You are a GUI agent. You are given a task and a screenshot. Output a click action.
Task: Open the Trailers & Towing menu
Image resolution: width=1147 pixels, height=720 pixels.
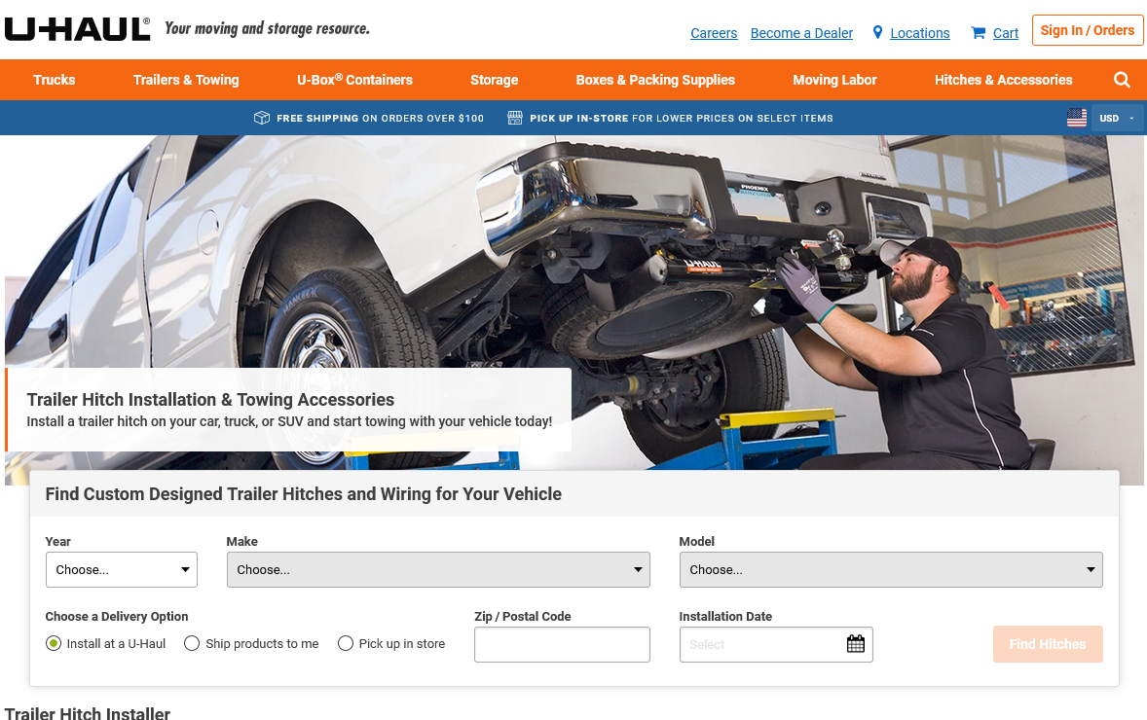coord(186,80)
